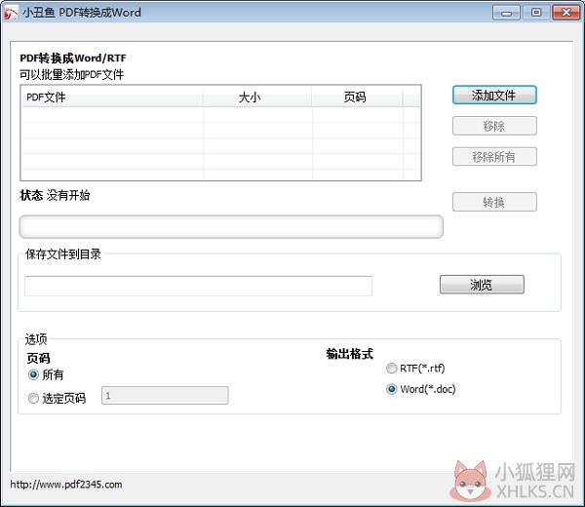Browse for output folder with 浏览
The image size is (585, 507).
(482, 285)
